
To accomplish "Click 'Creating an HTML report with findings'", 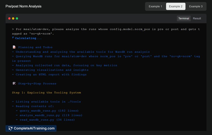I will pyautogui.click(x=49, y=75).
